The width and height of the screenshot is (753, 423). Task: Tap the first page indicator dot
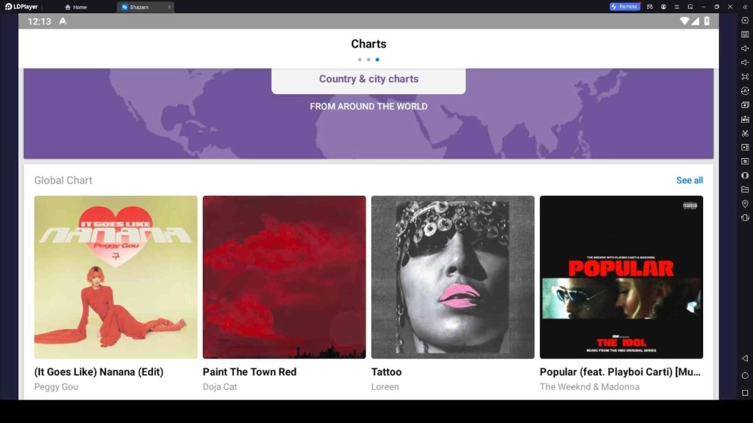360,59
